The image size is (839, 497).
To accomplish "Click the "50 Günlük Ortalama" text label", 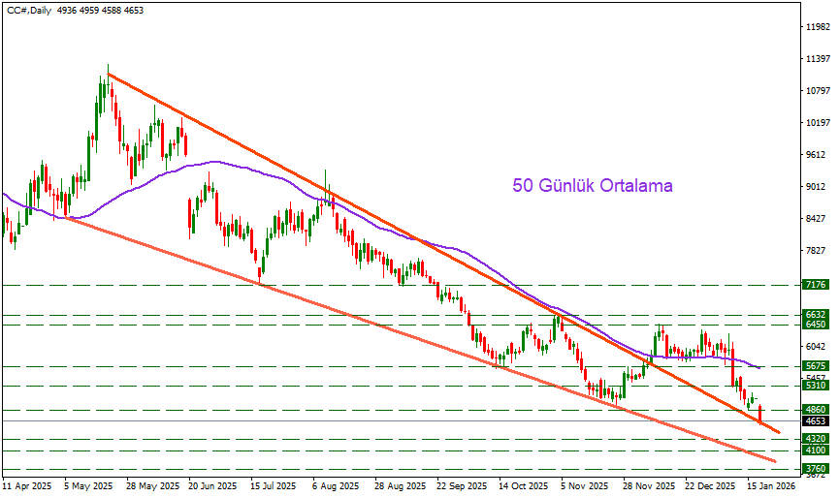I will [592, 185].
